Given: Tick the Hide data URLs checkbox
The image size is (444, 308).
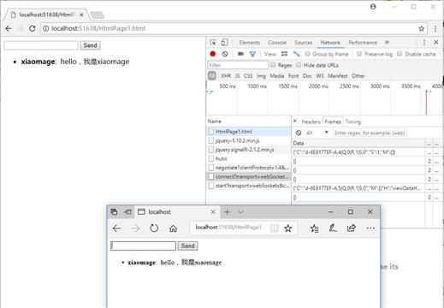Looking at the screenshot, I should click(299, 65).
